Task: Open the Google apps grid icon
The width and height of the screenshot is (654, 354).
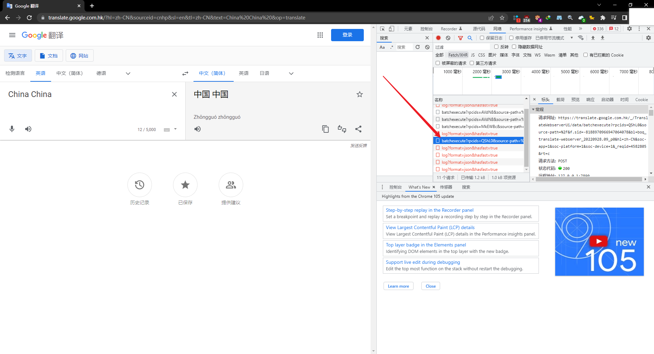Action: pos(320,35)
